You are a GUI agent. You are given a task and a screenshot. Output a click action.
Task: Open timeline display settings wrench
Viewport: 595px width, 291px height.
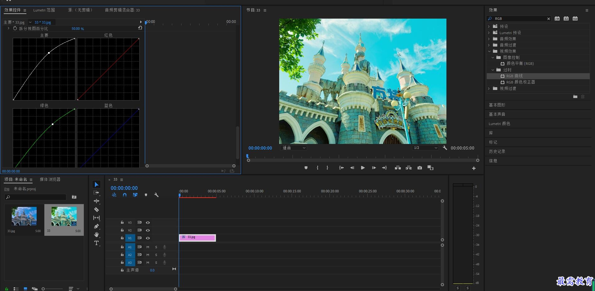(156, 195)
